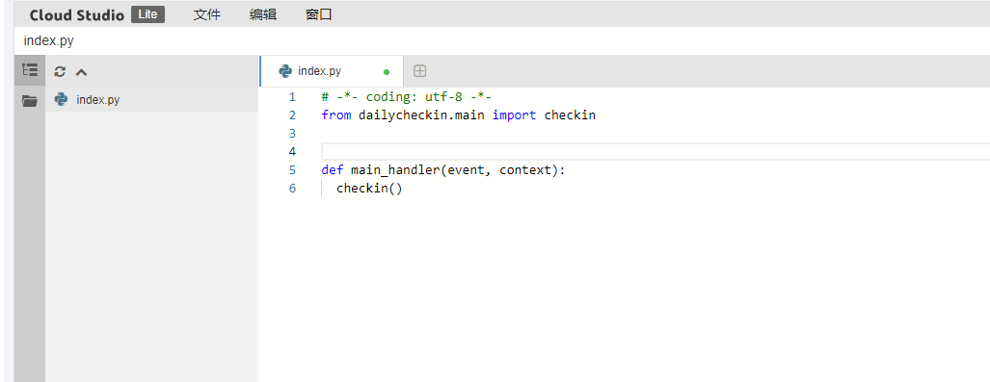Click the 'import' keyword
Screen dimensions: 990x382
coord(514,115)
